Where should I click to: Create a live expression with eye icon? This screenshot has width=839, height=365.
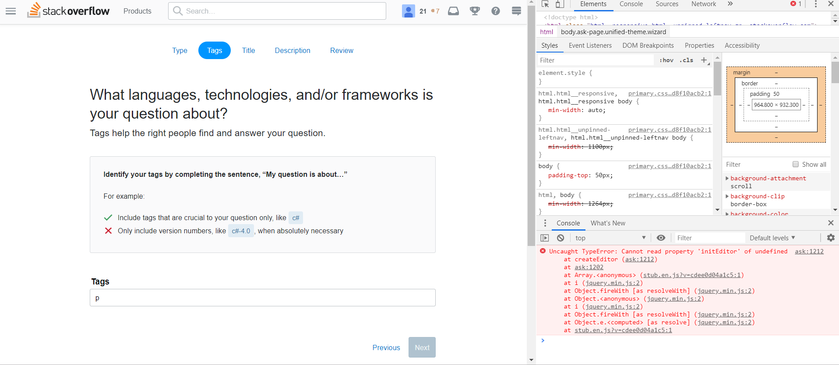[x=661, y=238]
